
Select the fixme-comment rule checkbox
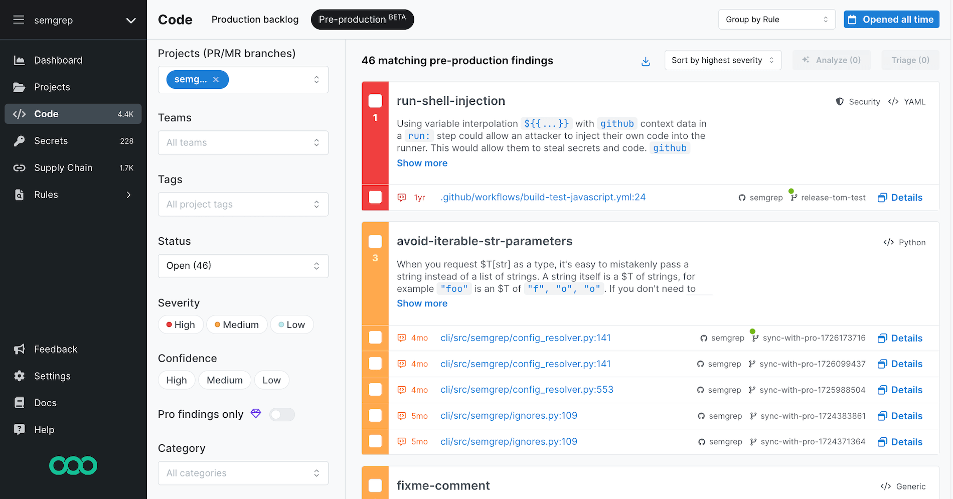pos(375,485)
